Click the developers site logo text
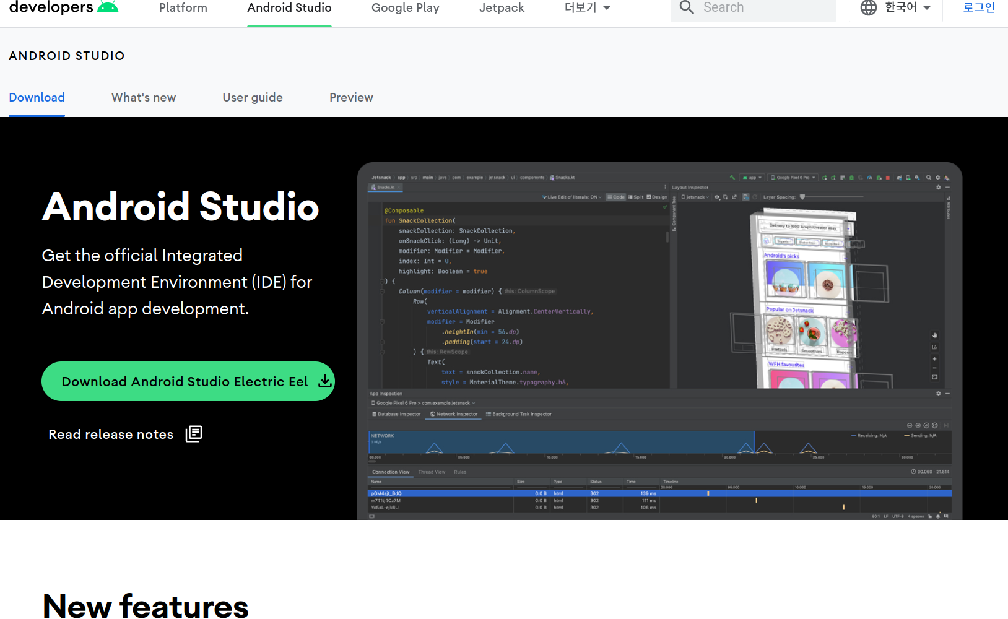The width and height of the screenshot is (1008, 619). click(51, 7)
